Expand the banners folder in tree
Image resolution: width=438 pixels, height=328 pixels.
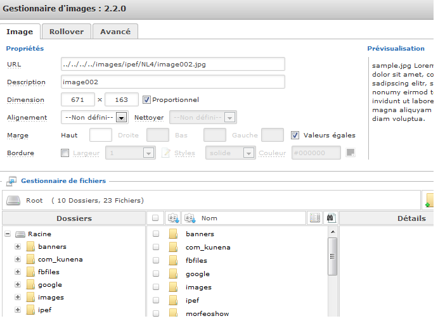(18, 246)
